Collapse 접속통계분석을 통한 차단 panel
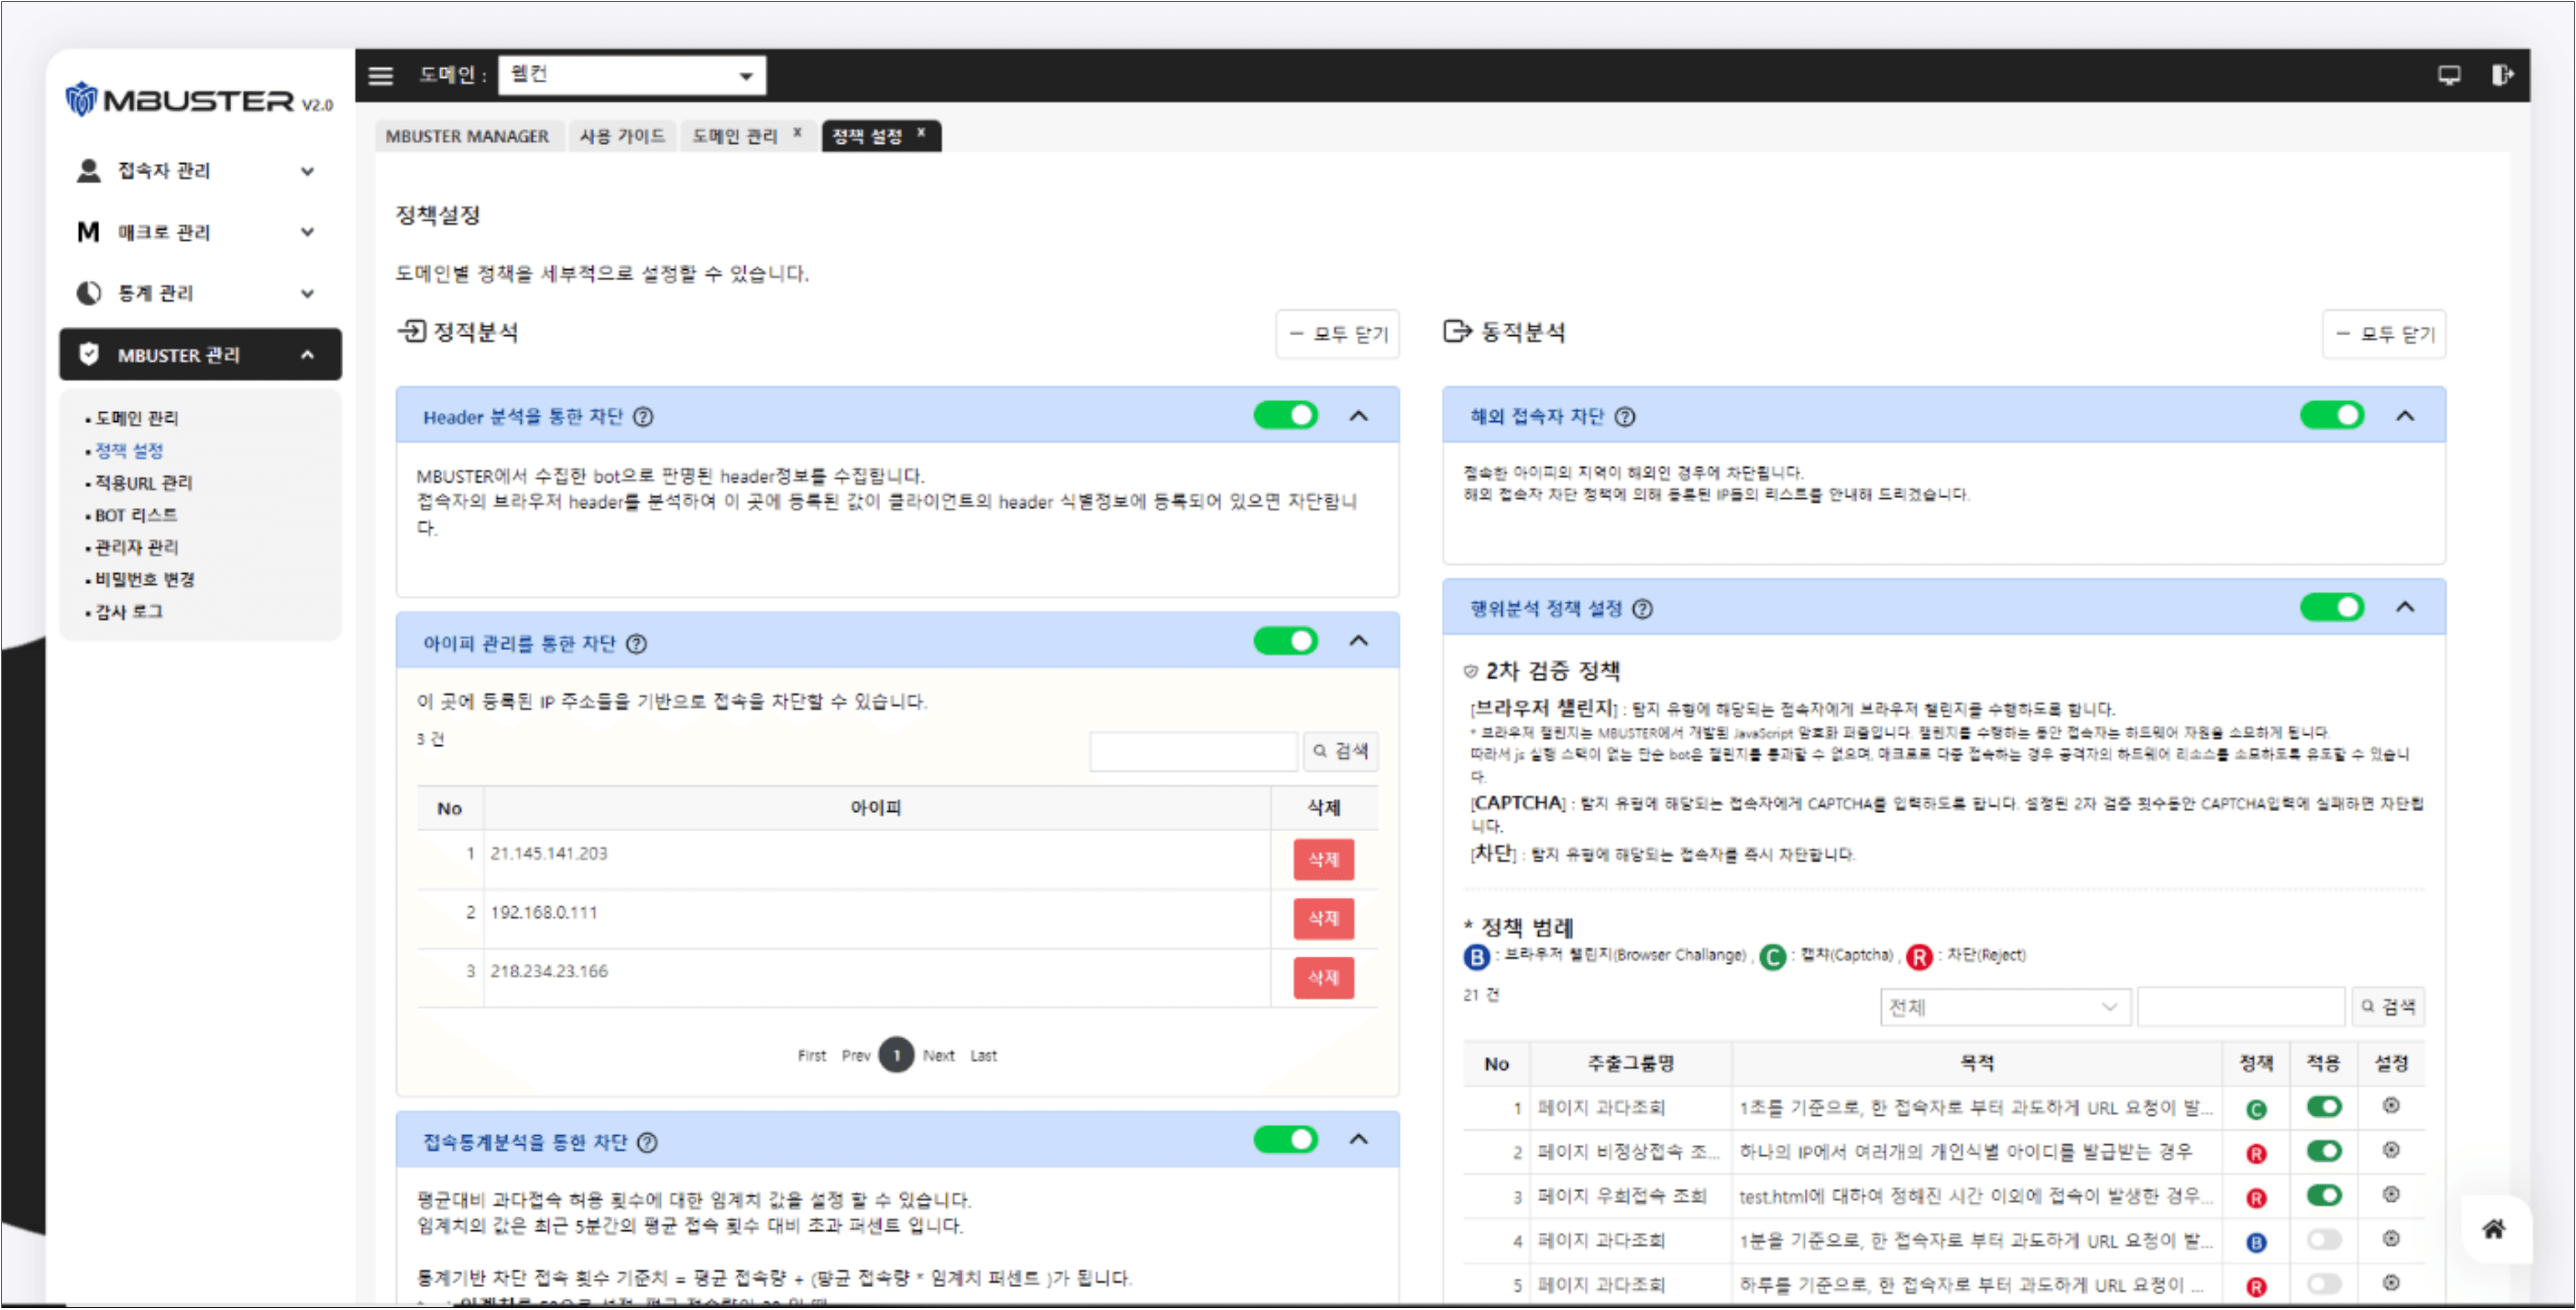Viewport: 2576px width, 1310px height. tap(1359, 1140)
